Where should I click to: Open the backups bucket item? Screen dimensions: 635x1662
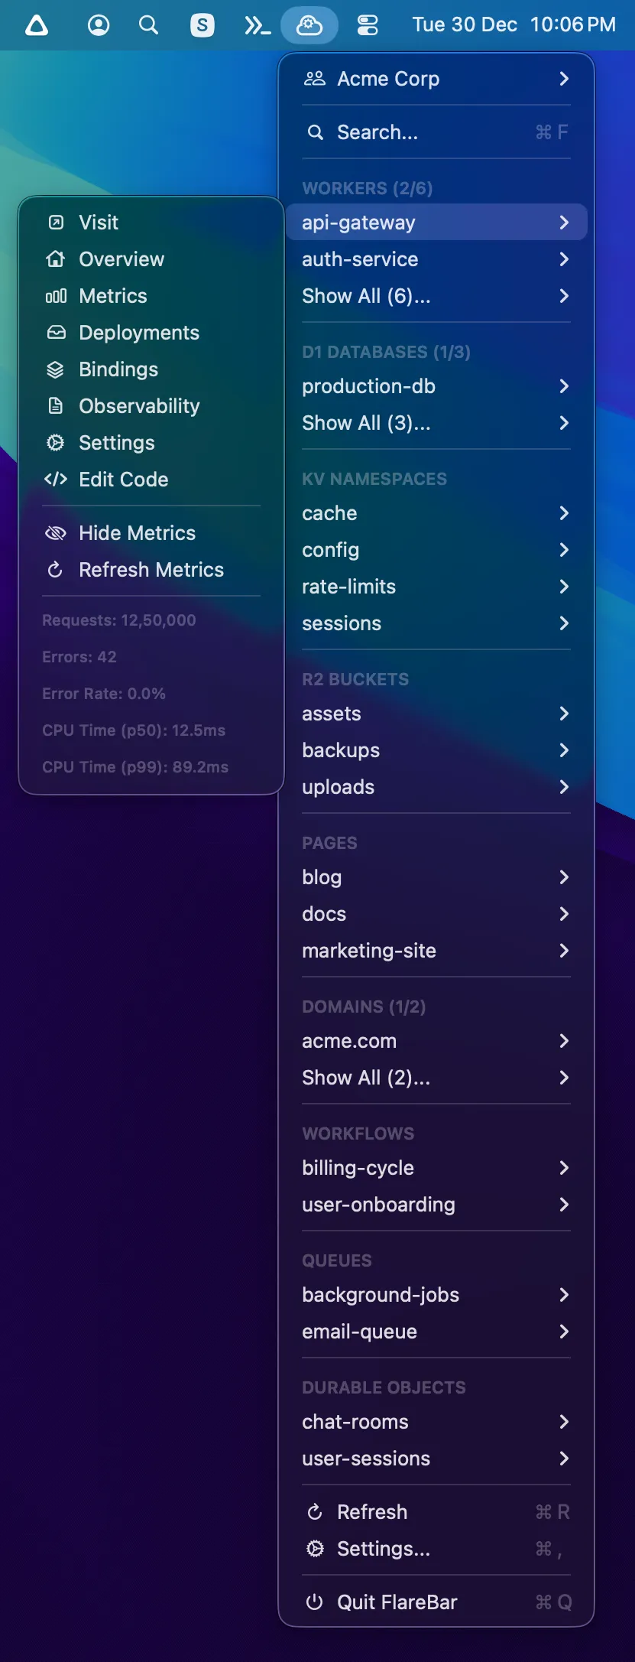436,750
